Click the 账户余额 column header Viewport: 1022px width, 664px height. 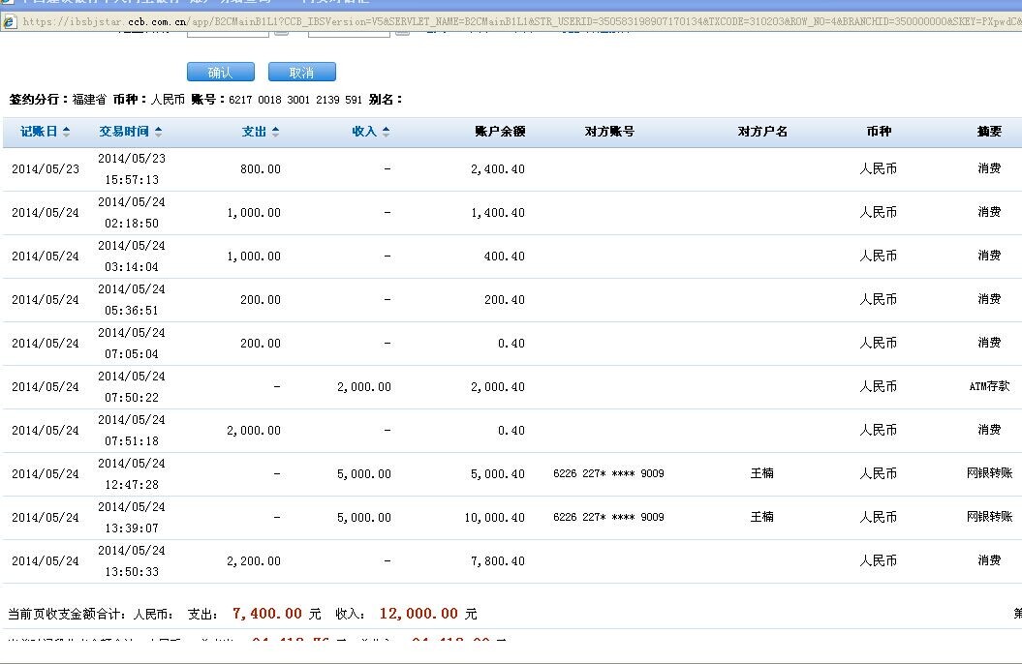click(500, 132)
